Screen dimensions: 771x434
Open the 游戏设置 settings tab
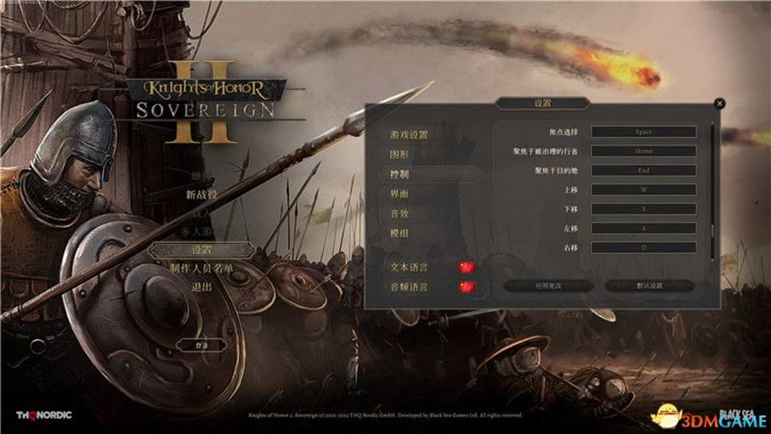click(x=409, y=134)
